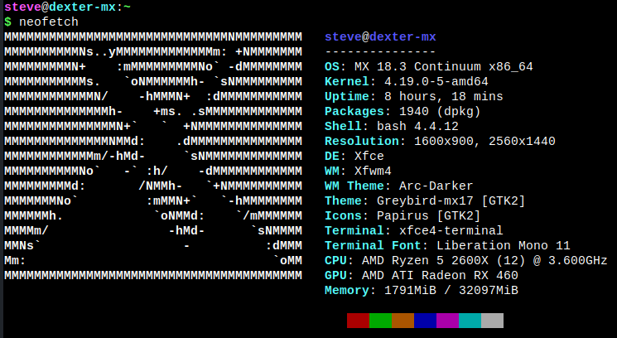
Task: Click the ASCII art row starting 'MMNs`'
Action: [x=153, y=245]
